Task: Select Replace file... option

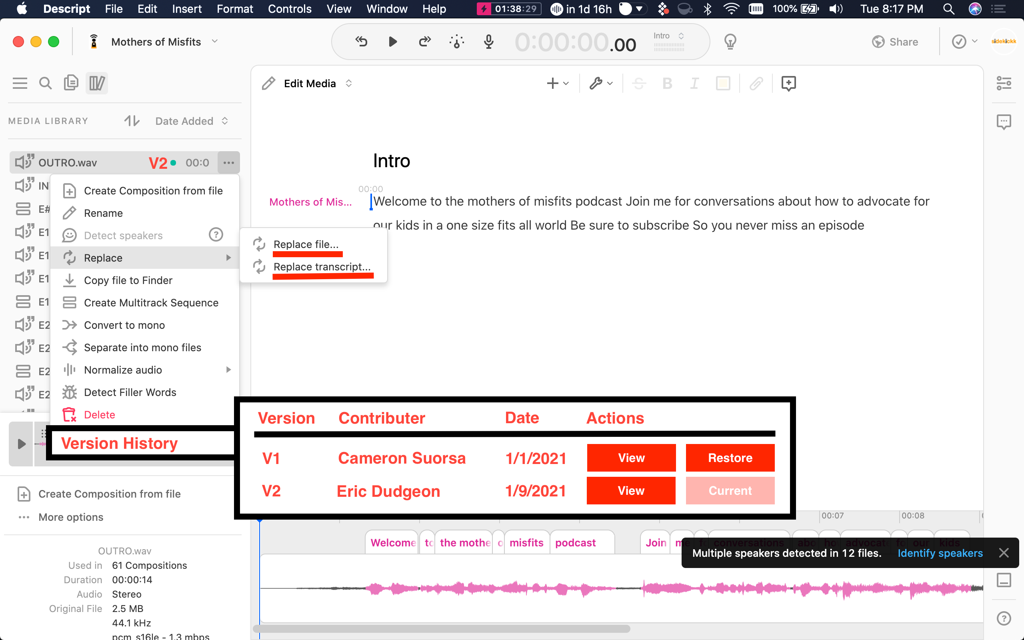Action: [x=314, y=244]
